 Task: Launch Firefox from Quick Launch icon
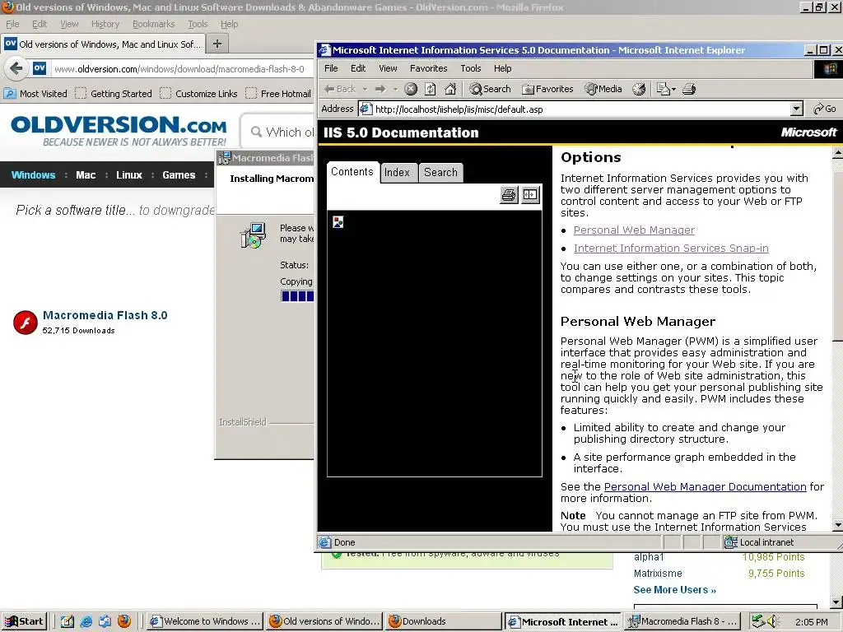coord(124,621)
